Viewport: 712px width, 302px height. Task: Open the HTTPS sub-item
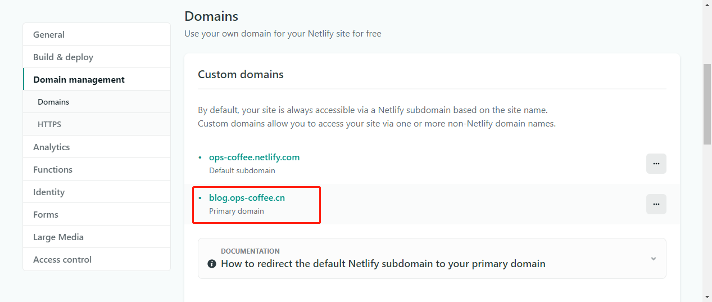(x=49, y=124)
